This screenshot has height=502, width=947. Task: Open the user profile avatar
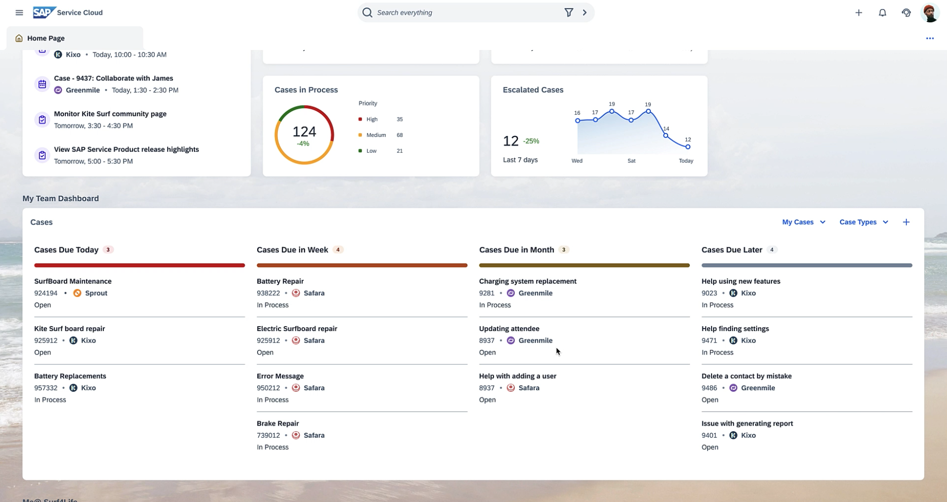930,13
